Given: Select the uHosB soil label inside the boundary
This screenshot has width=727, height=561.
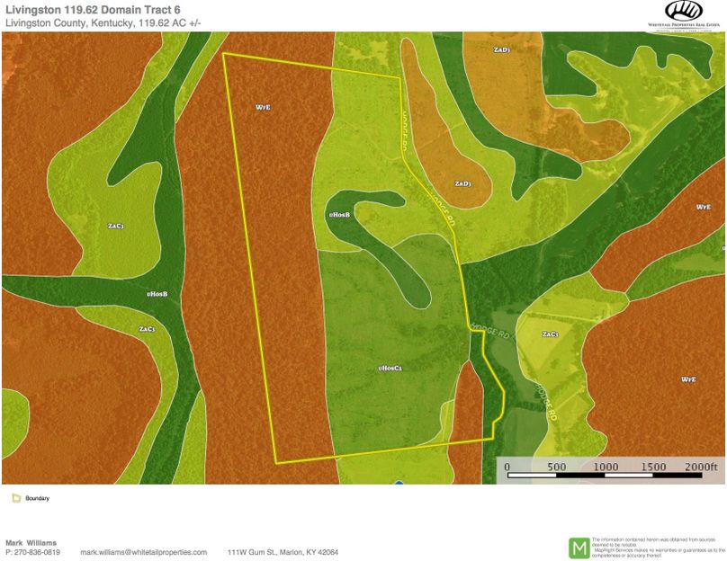Looking at the screenshot, I should 337,216.
